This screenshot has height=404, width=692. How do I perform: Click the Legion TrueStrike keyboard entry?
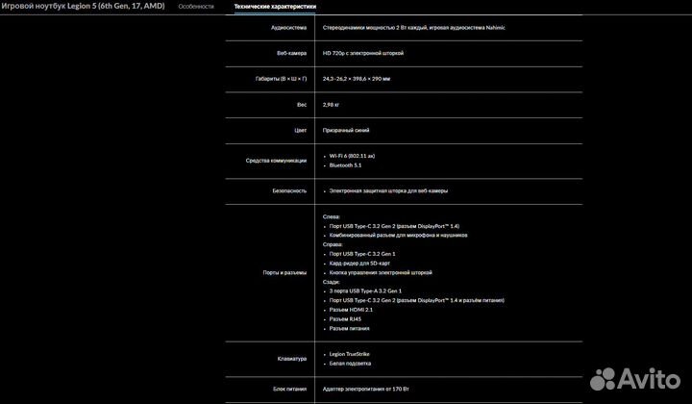pyautogui.click(x=350, y=354)
